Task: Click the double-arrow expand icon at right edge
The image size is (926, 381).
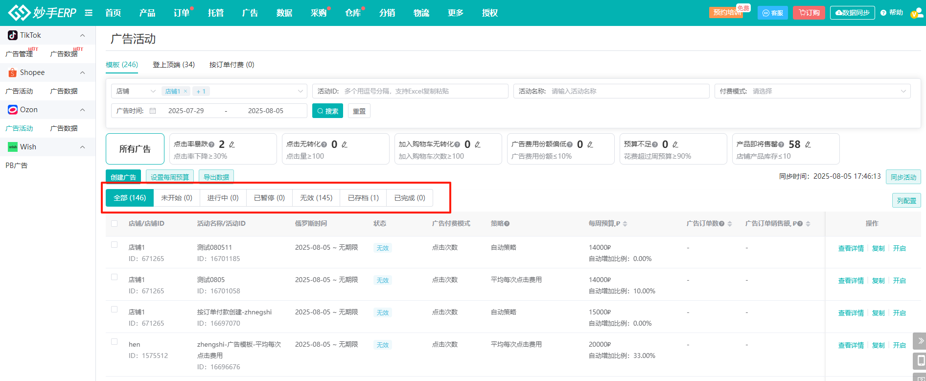Action: click(x=920, y=341)
